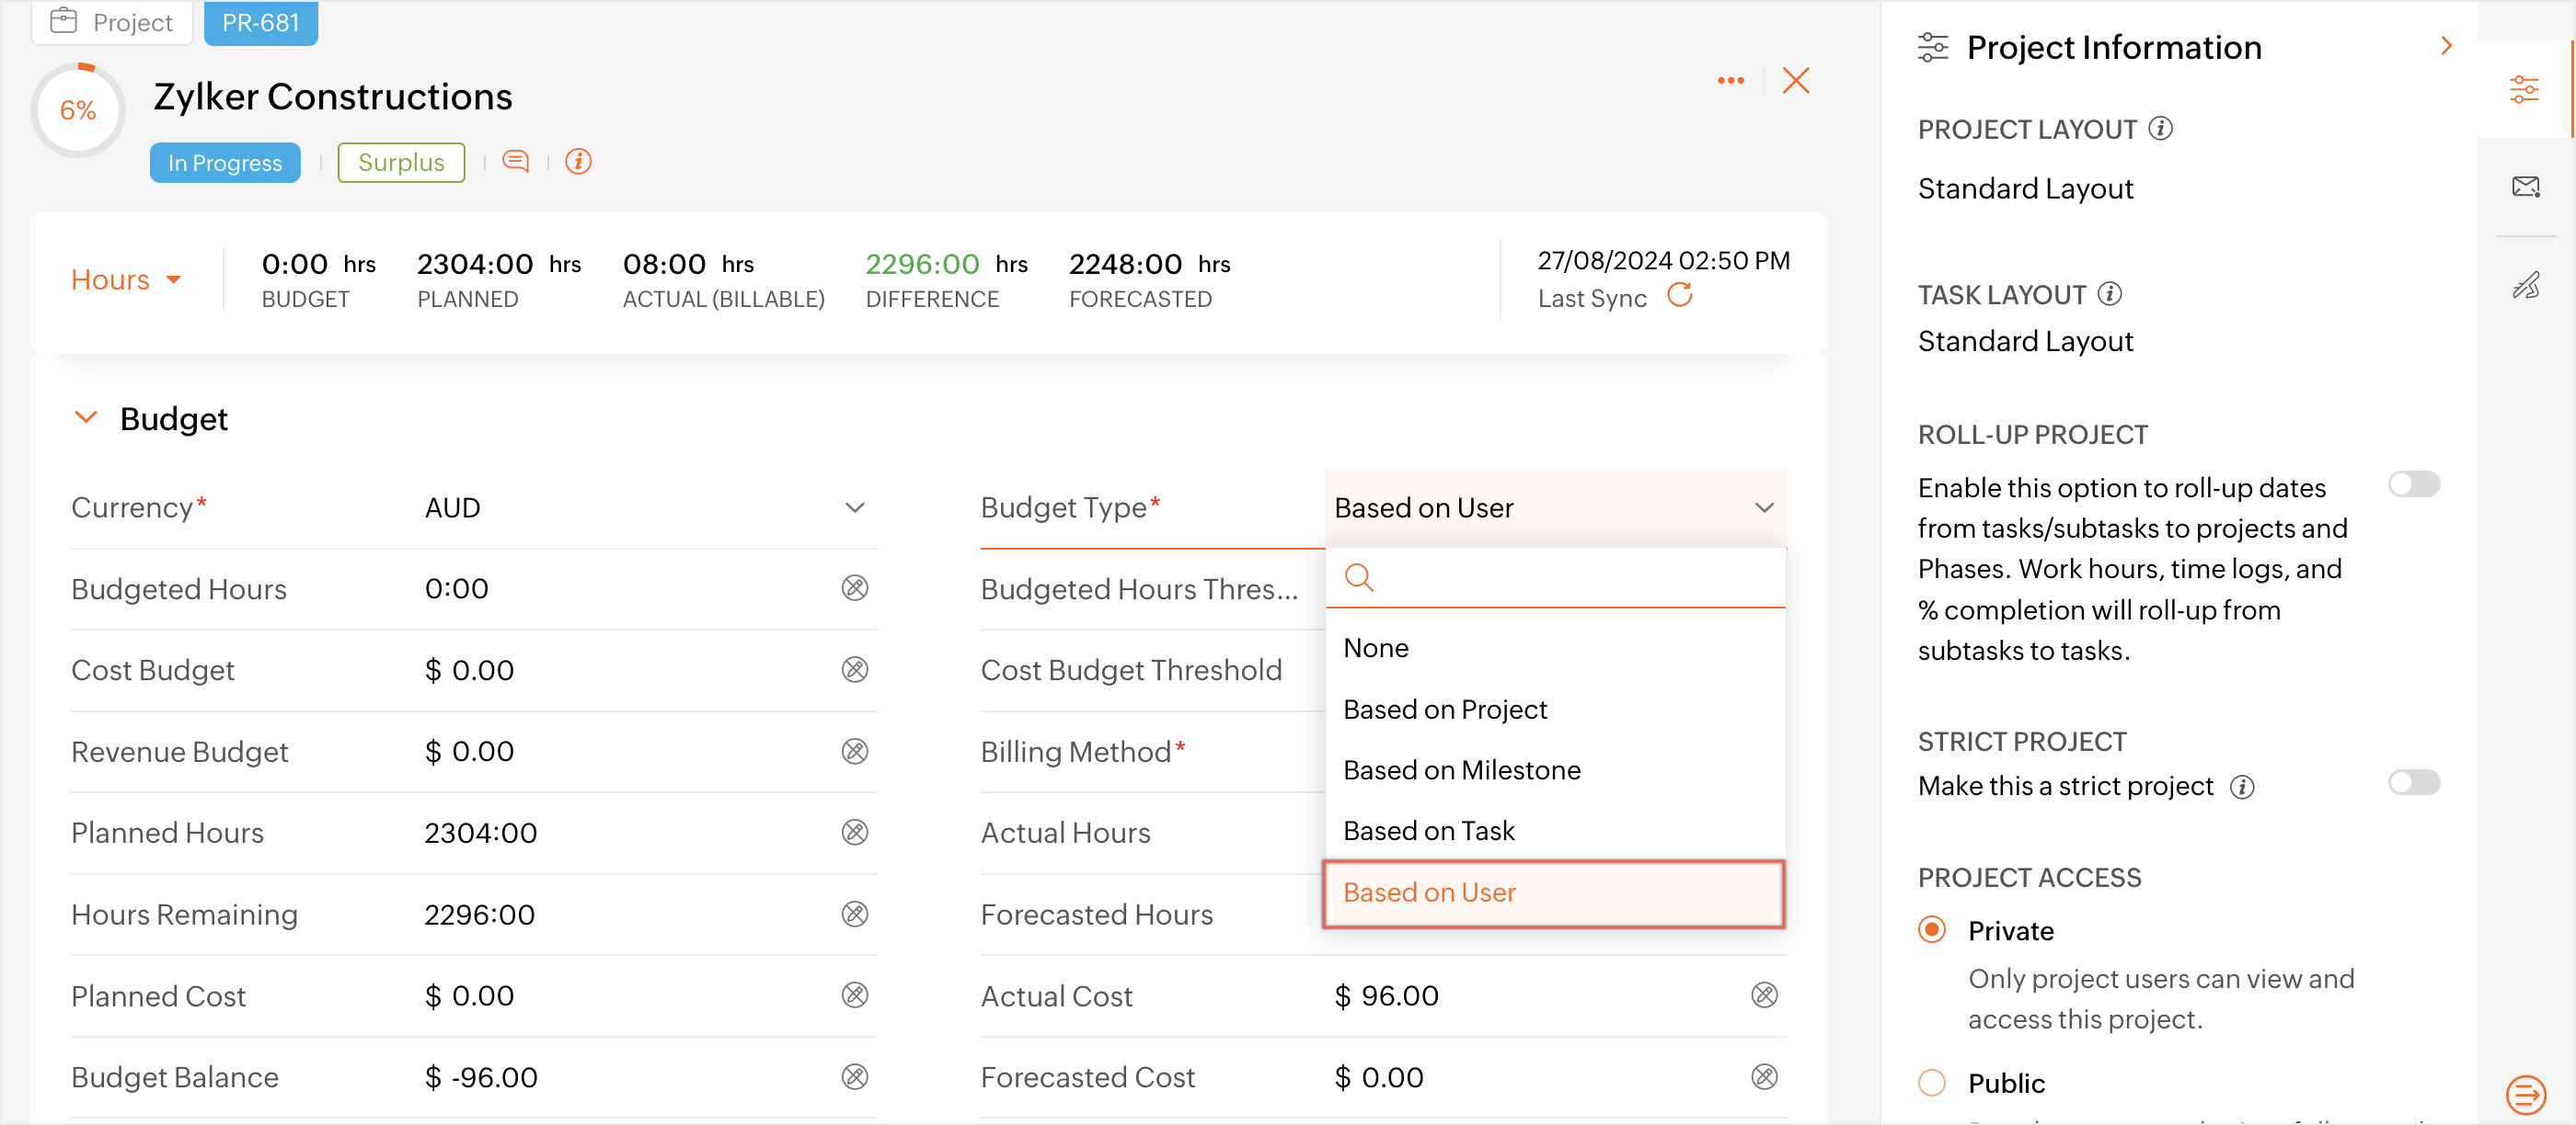The width and height of the screenshot is (2576, 1125).
Task: Open the comments speech bubble icon
Action: point(515,162)
